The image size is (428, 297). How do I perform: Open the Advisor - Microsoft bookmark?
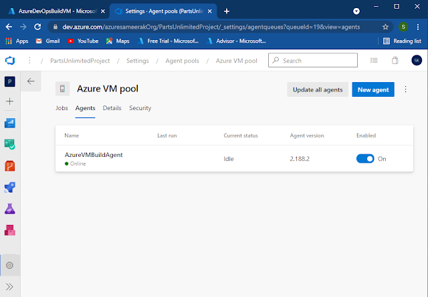pyautogui.click(x=236, y=41)
